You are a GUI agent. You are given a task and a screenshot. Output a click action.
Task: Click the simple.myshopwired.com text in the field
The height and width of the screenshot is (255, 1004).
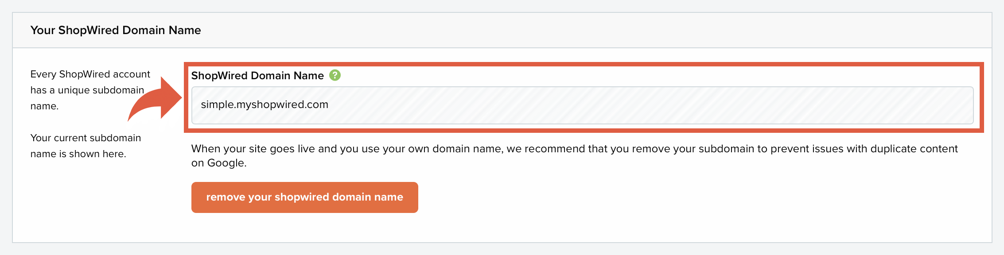[x=265, y=104]
